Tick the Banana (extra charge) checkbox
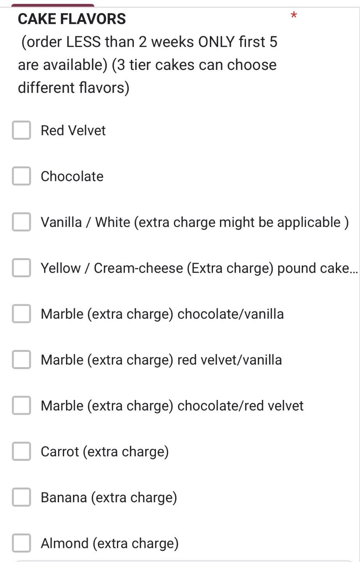The width and height of the screenshot is (360, 562). tap(21, 497)
